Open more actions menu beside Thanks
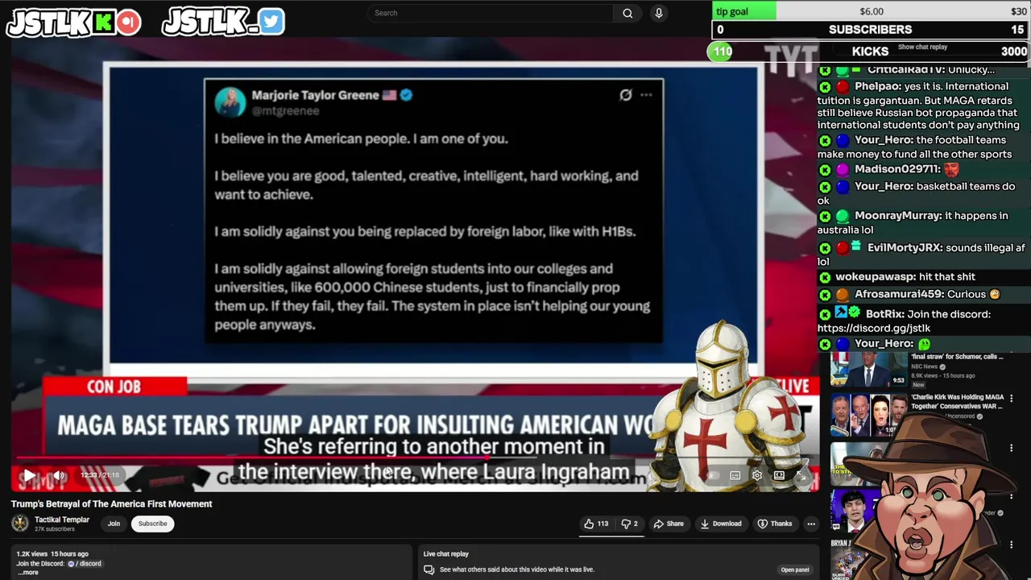This screenshot has width=1031, height=580. (811, 524)
